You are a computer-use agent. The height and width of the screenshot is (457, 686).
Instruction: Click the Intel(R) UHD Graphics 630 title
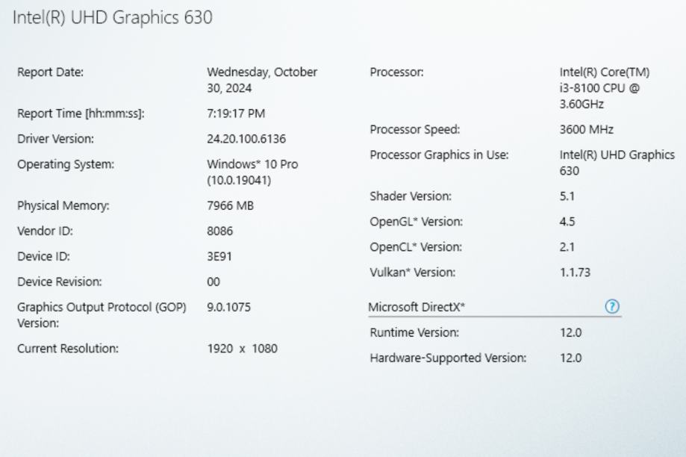[113, 18]
